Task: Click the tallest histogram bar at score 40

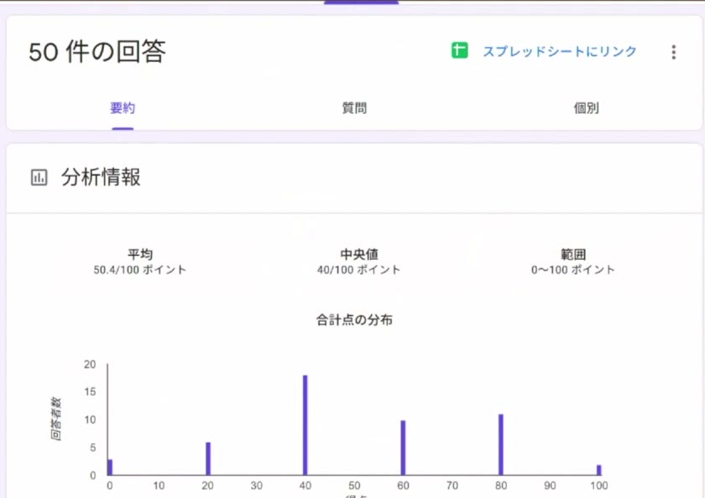Action: pos(305,425)
